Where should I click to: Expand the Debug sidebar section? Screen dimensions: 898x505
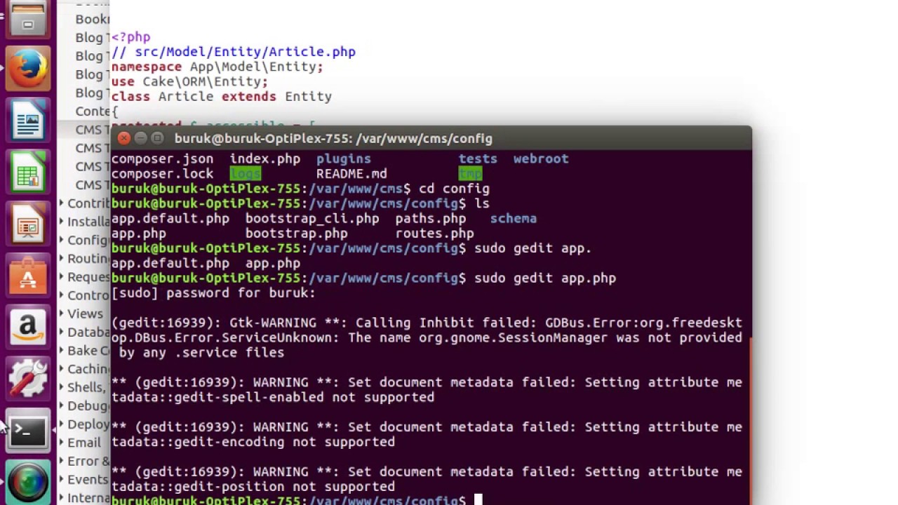click(x=61, y=405)
